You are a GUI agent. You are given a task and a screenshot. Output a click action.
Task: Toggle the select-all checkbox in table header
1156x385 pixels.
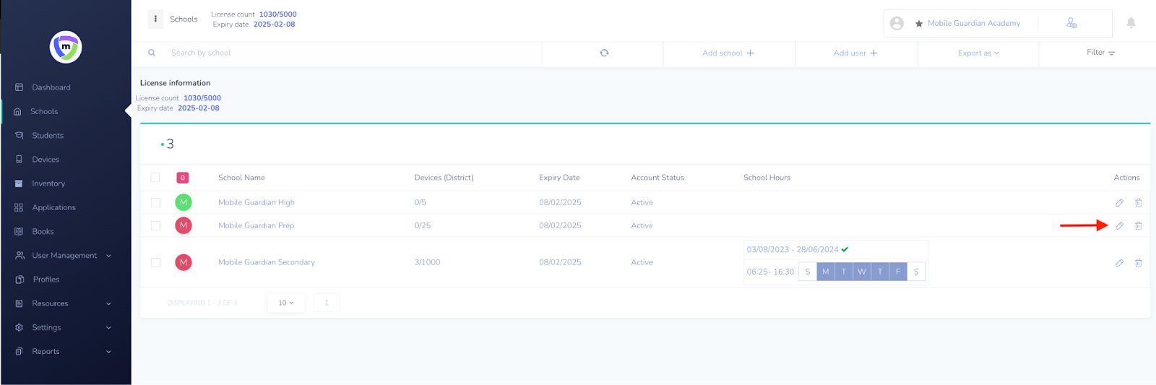point(155,177)
